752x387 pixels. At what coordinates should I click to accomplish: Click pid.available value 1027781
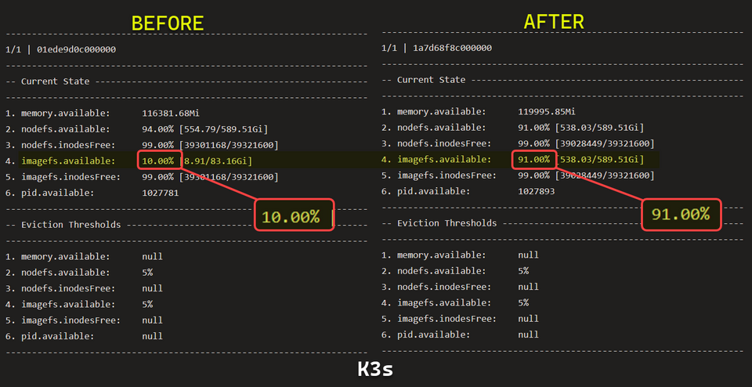point(160,193)
